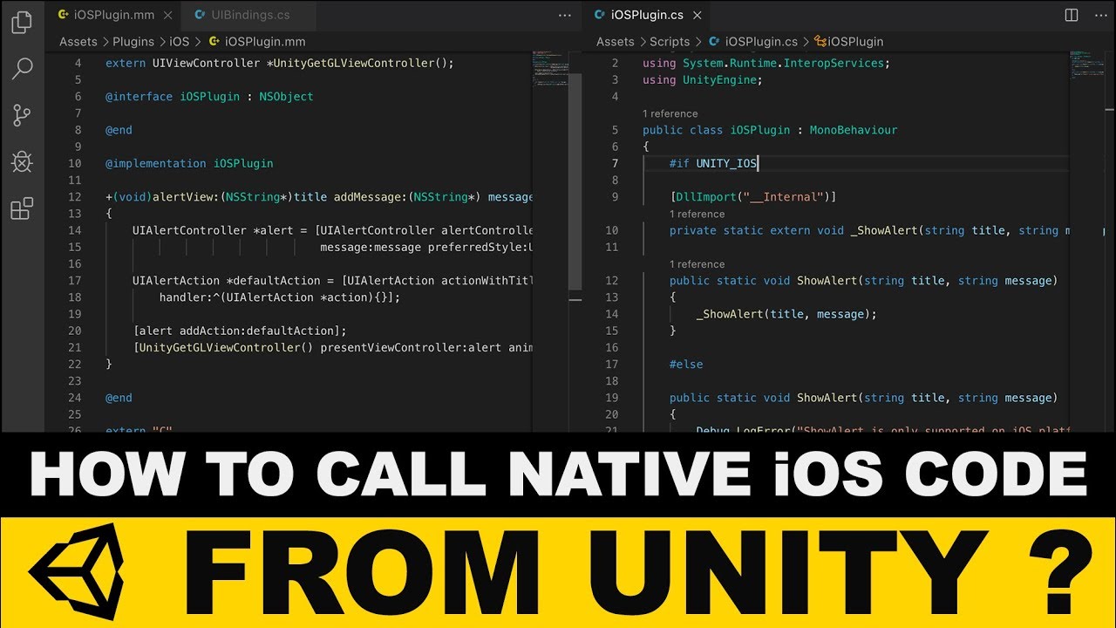
Task: Click line number 7 in iOSPlugin.cs
Action: point(615,164)
